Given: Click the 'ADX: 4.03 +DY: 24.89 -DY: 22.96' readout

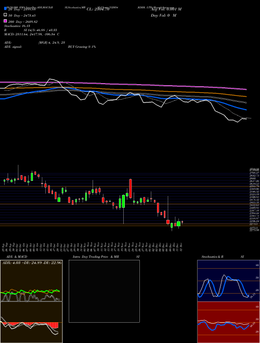Looking at the screenshot, I should click(32, 262).
